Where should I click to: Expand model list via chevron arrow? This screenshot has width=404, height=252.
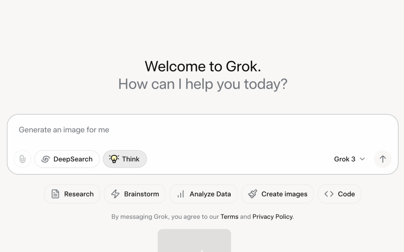pyautogui.click(x=362, y=159)
